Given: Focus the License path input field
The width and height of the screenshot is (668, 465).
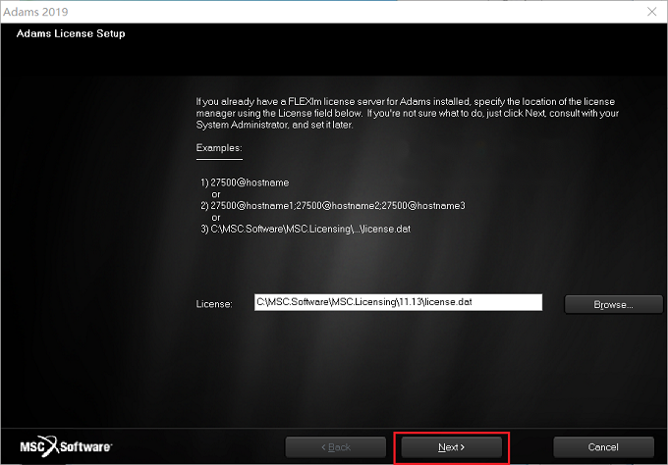Looking at the screenshot, I should [x=398, y=302].
